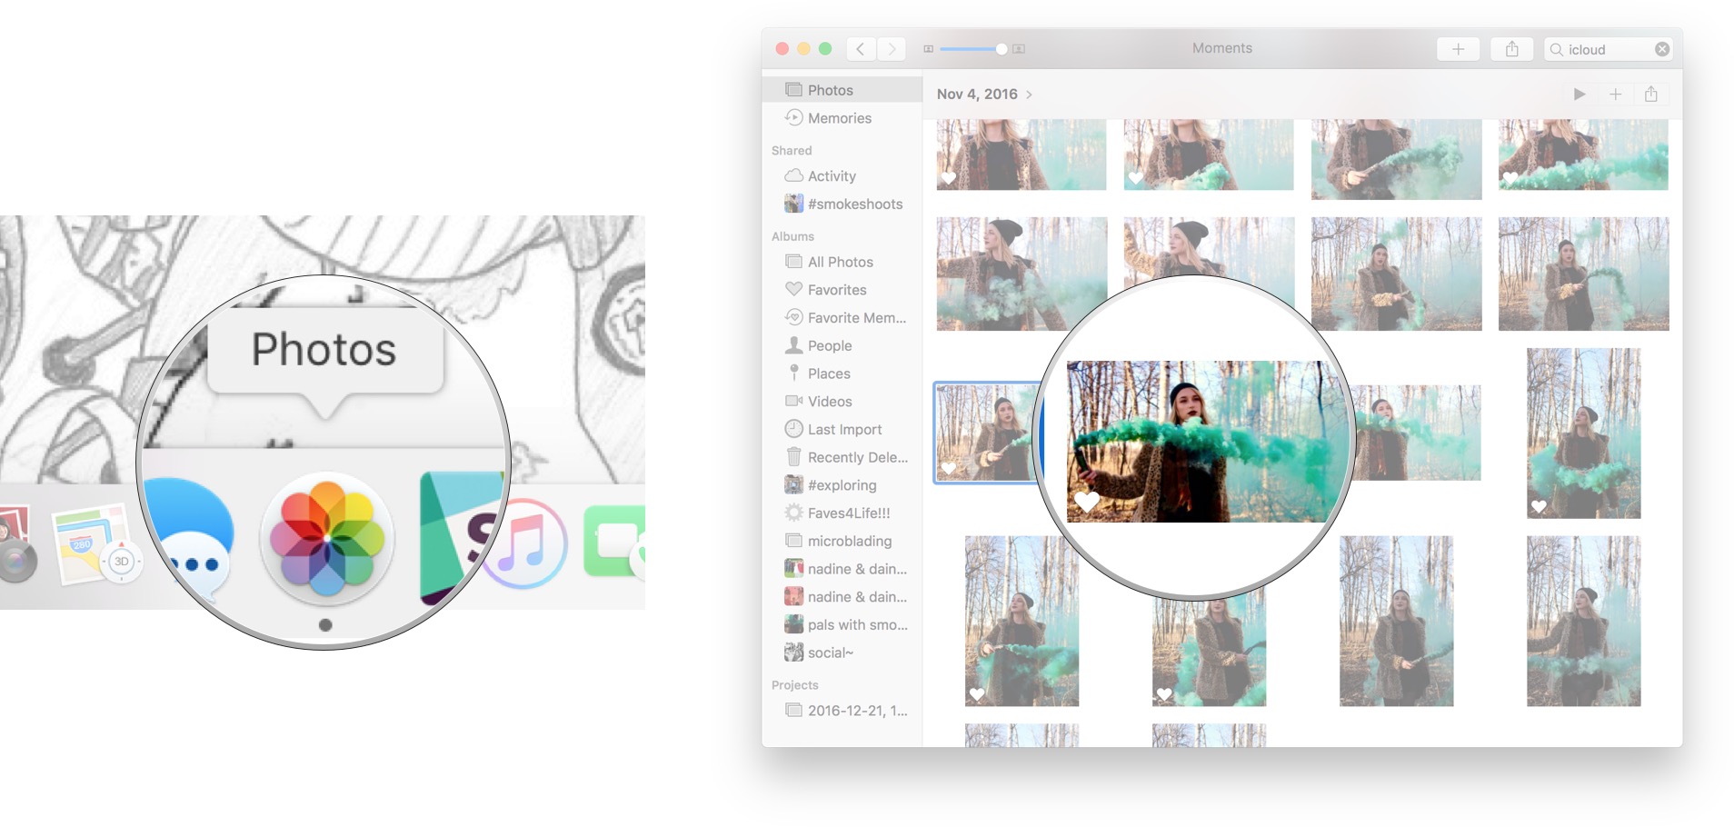Go forward with the right arrow button
Image resolution: width=1734 pixels, height=827 pixels.
[x=892, y=49]
